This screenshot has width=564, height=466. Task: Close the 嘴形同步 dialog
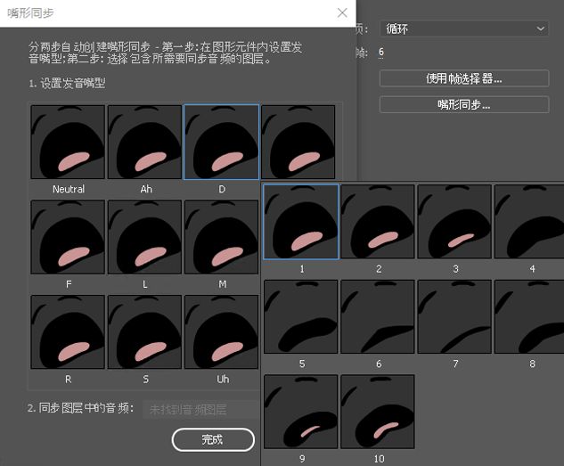[x=342, y=13]
